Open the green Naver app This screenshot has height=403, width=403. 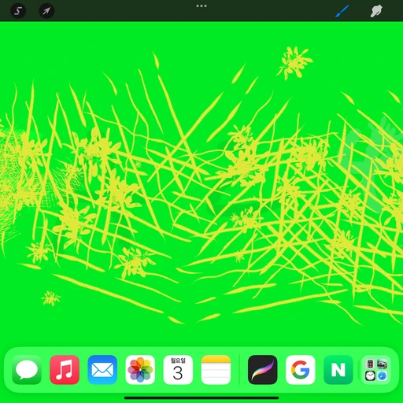point(338,370)
